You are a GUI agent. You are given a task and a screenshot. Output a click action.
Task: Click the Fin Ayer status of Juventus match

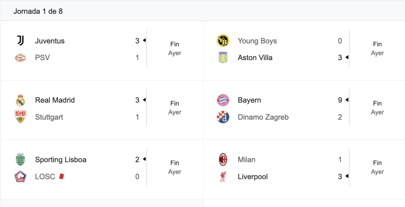pyautogui.click(x=174, y=49)
